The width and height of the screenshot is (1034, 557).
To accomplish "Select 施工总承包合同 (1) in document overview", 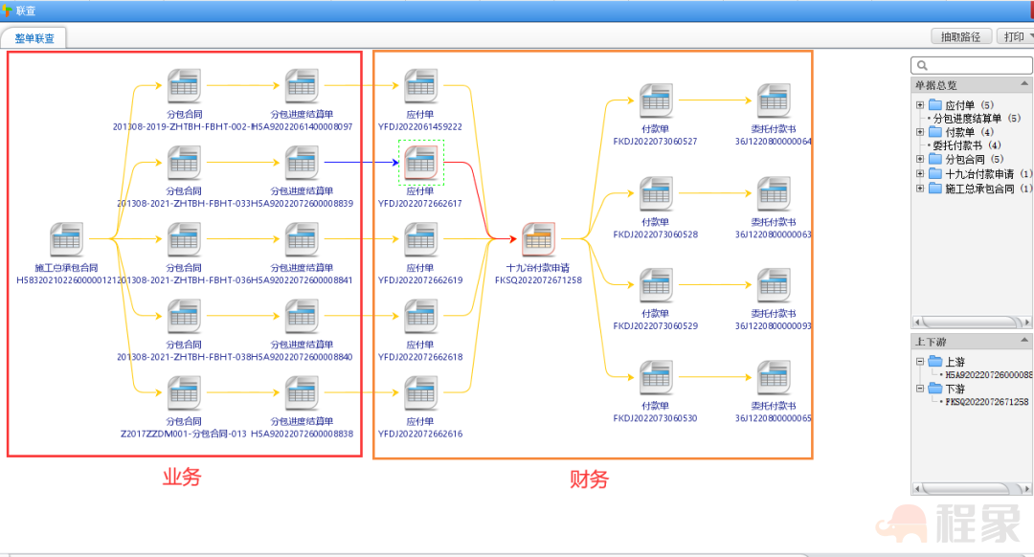I will pos(988,189).
